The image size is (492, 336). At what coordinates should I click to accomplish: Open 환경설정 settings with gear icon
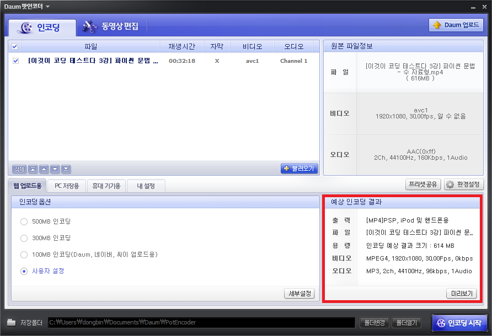click(x=463, y=185)
